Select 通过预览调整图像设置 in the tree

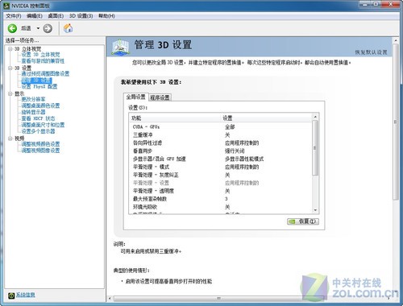tap(45, 73)
